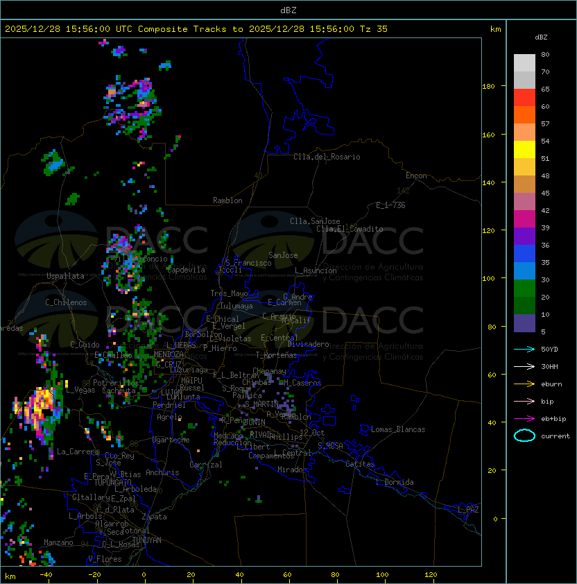
Task: Click the 60 dBZ orange swatch
Action: (524, 115)
